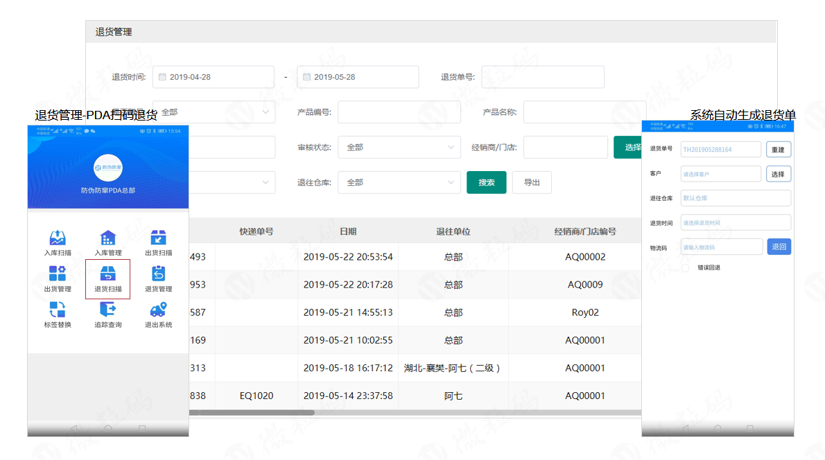Click the table horizontal scrollbar
The height and width of the screenshot is (460, 825).
pyautogui.click(x=251, y=413)
